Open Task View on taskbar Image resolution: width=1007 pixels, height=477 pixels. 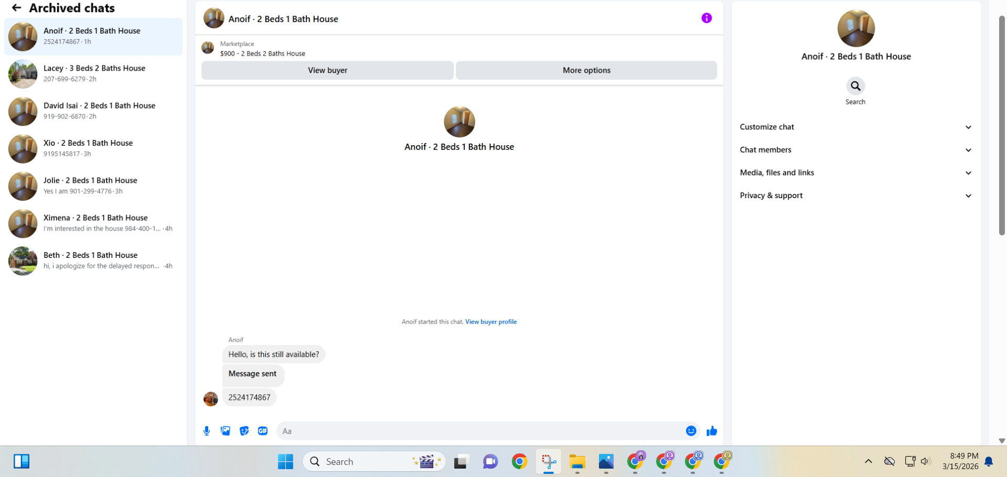(x=460, y=462)
